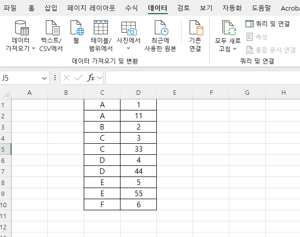Import data from 텍스트/CSV에서
This screenshot has height=237, width=300.
[x=51, y=36]
